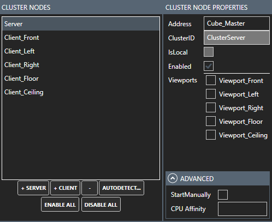The width and height of the screenshot is (272, 222).
Task: Toggle the IsLocal checkbox
Action: pyautogui.click(x=209, y=52)
